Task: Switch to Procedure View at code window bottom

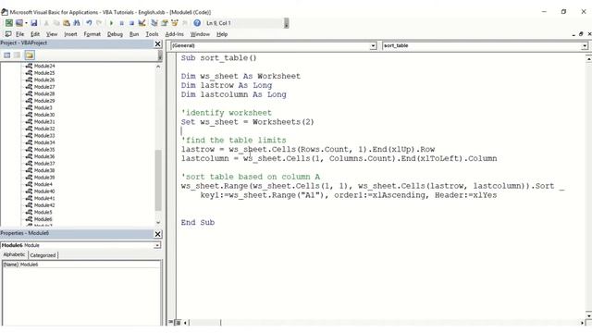Action: [171, 322]
